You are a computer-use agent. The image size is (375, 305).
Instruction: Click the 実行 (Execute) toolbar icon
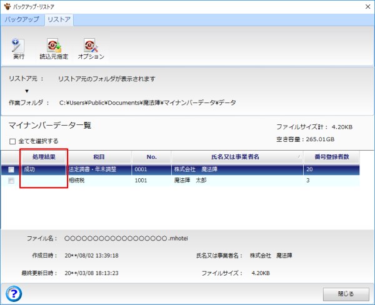(x=18, y=48)
